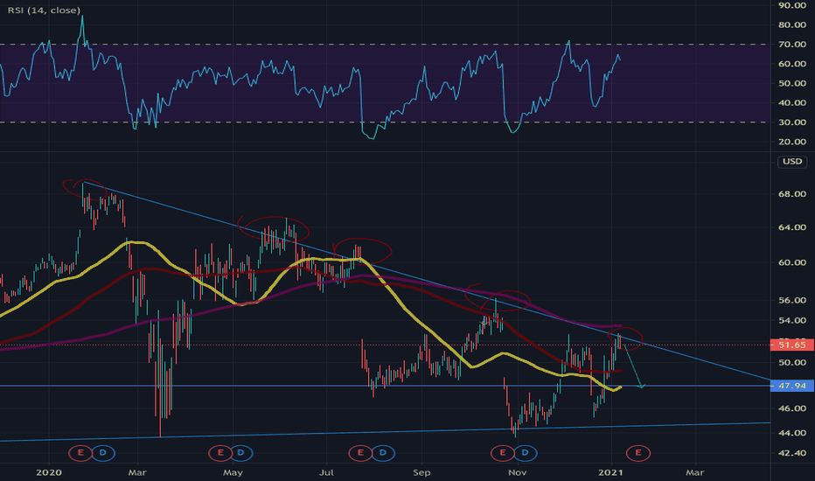Open the upcoming earnings marker E after 2021

coord(637,453)
